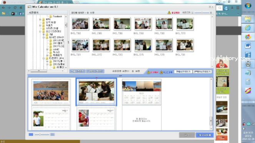The height and width of the screenshot is (143, 255).
Task: Go forward in the browser window
Action: [x=9, y=8]
